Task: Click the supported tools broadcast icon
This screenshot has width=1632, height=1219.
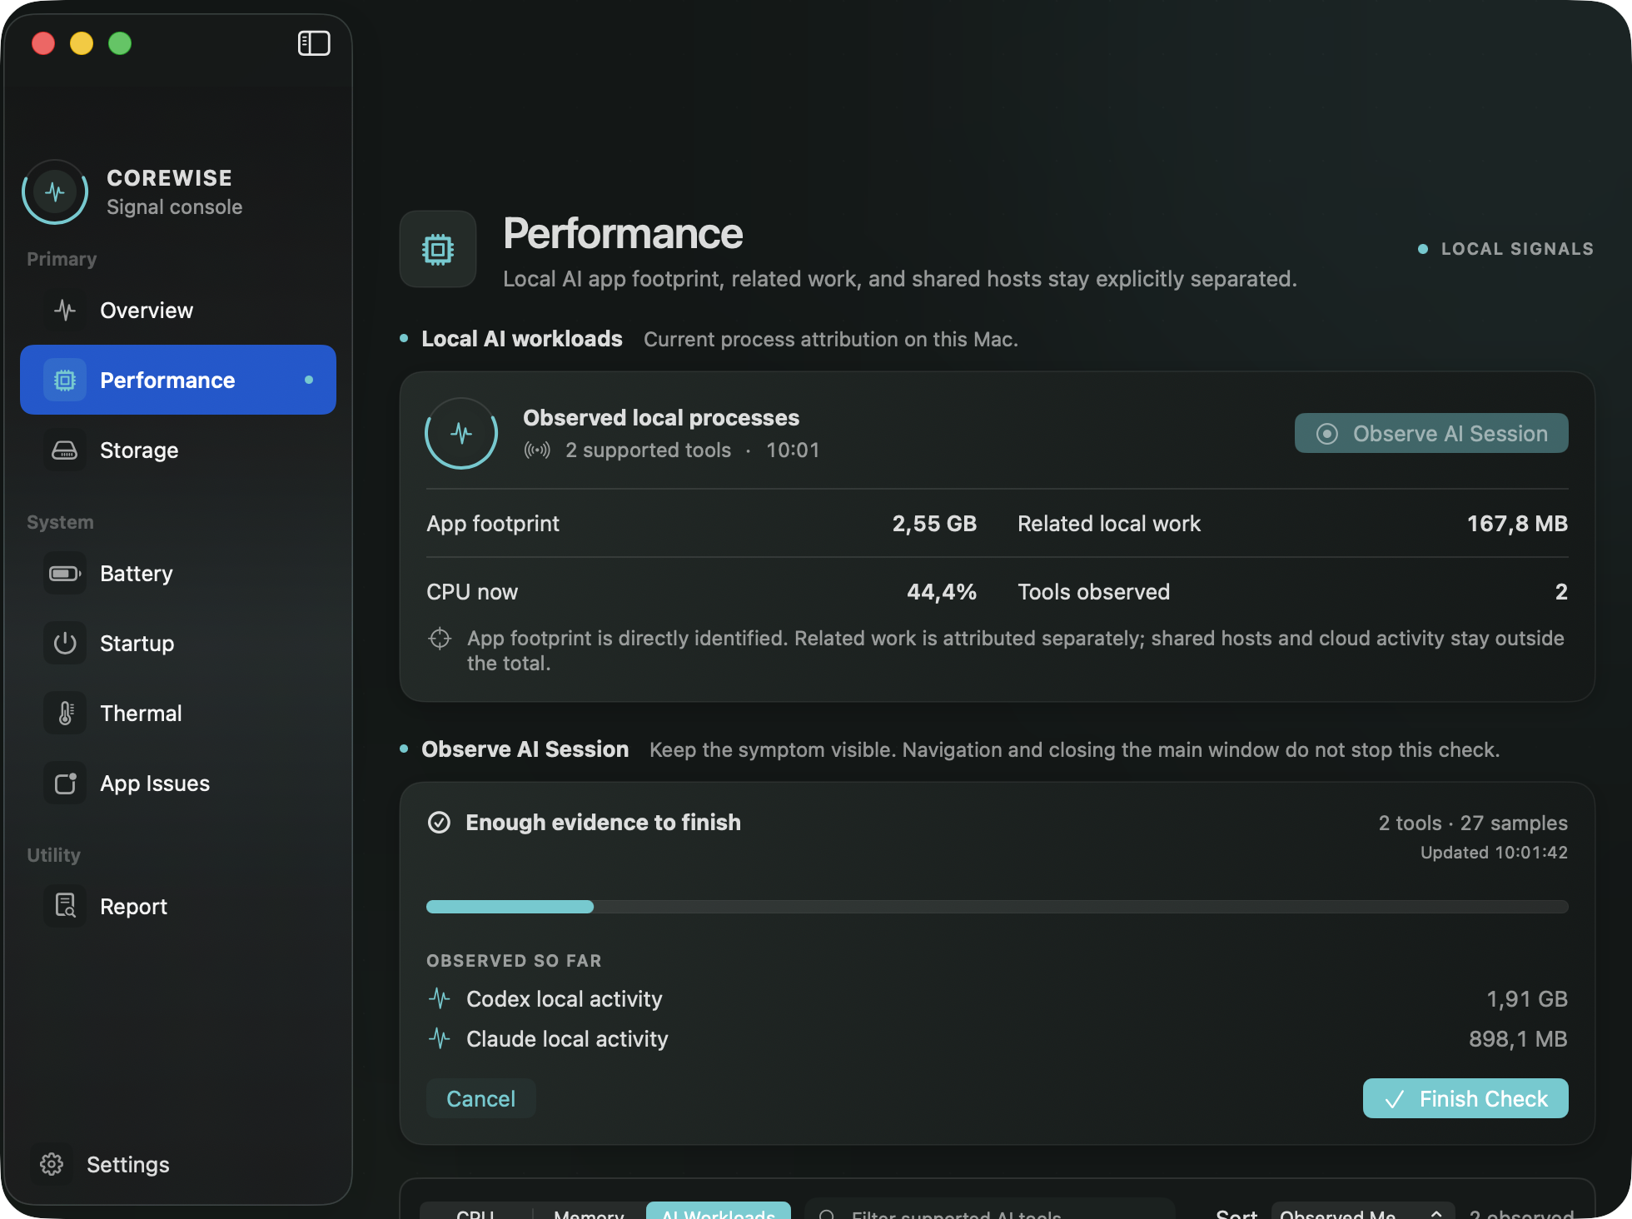Action: pyautogui.click(x=537, y=450)
